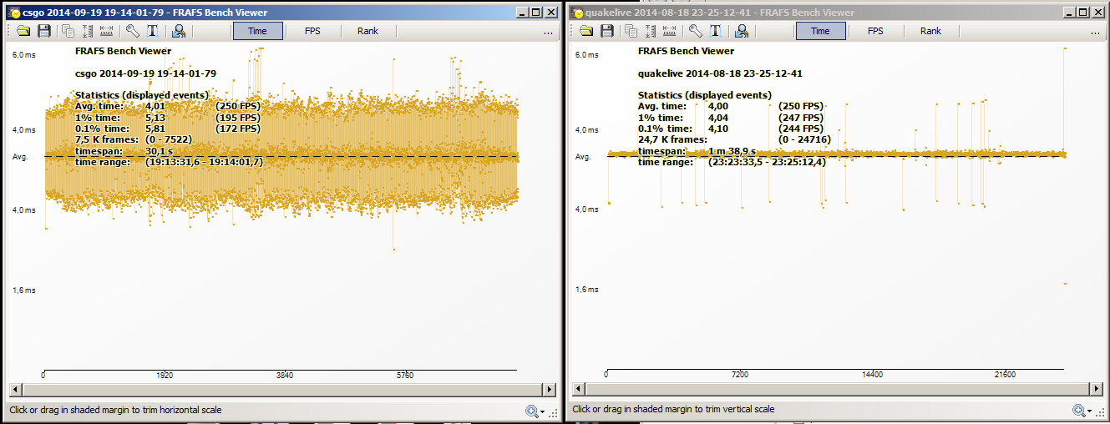Open wrench settings icon in csgo window
Image resolution: width=1110 pixels, height=424 pixels.
click(133, 31)
